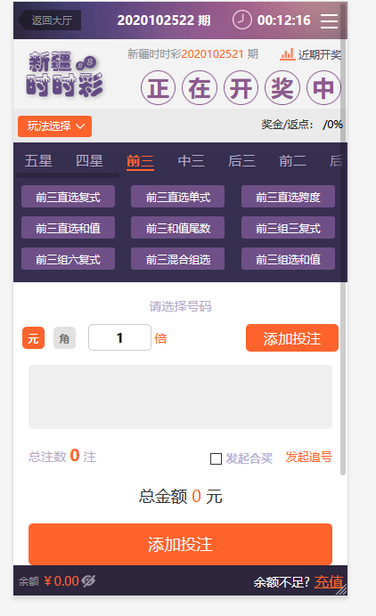This screenshot has height=616, width=376.
Task: Click small 添加投注 button beside multiplier
Action: (x=292, y=338)
